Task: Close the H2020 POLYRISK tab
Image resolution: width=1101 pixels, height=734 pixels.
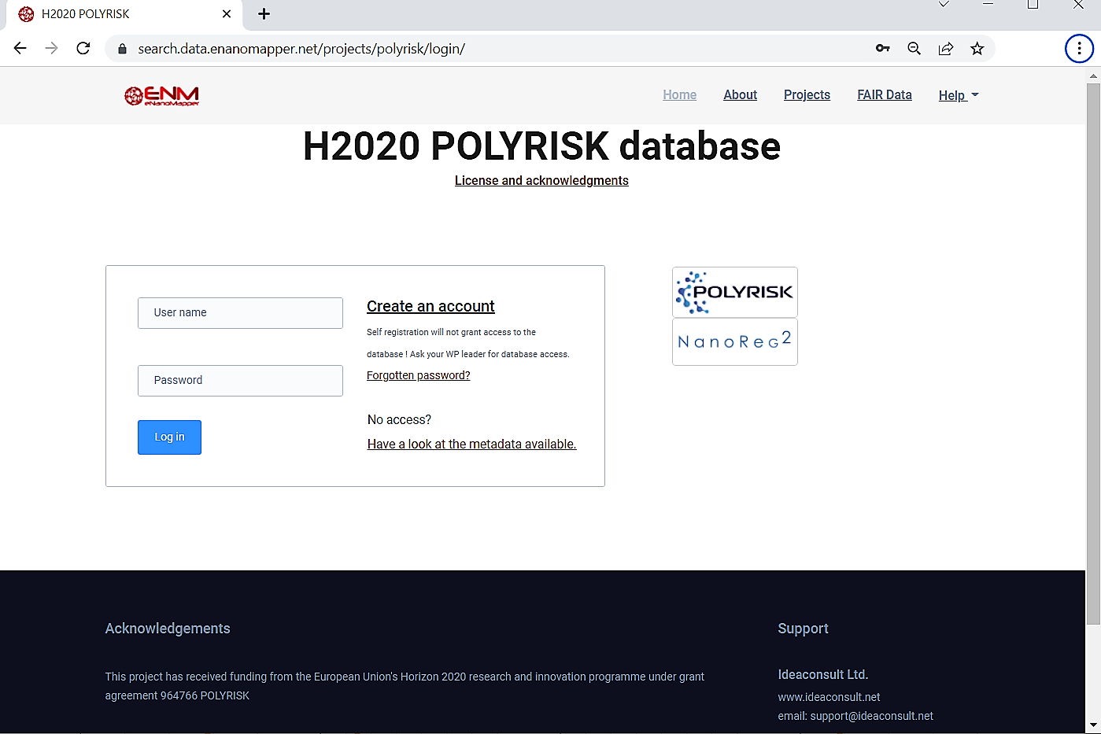Action: pyautogui.click(x=227, y=13)
